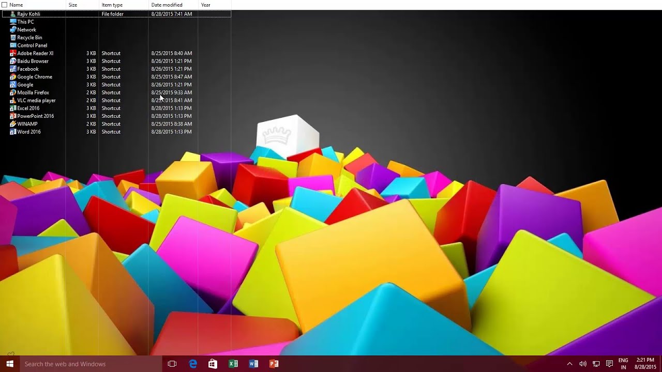Open the Recycle Bin
662x372 pixels.
point(28,37)
